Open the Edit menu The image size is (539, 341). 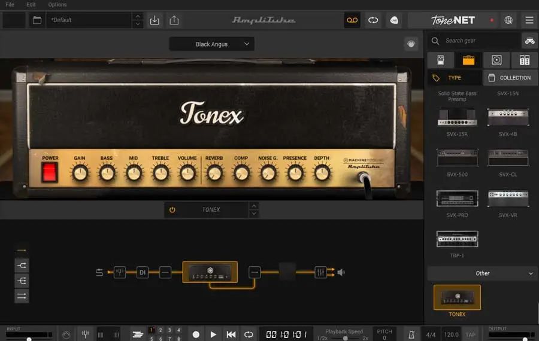click(x=31, y=4)
